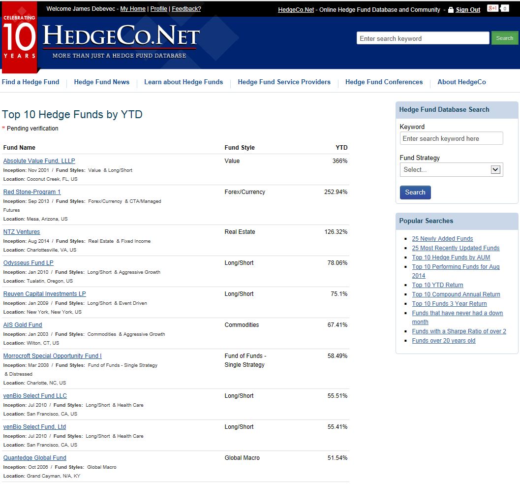Click the 126.32% YTD value

[x=336, y=232]
